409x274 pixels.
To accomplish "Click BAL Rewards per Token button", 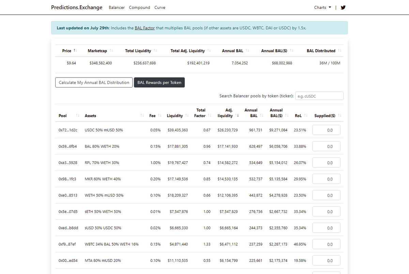I will pos(159,82).
